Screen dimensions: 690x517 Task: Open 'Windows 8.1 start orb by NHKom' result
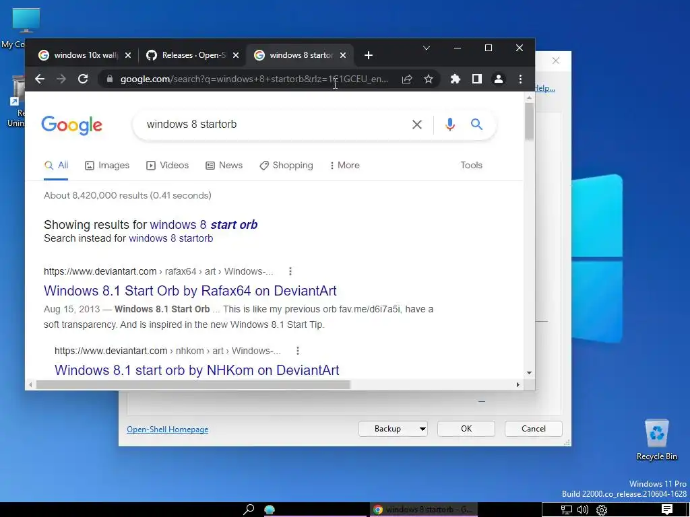pos(197,370)
